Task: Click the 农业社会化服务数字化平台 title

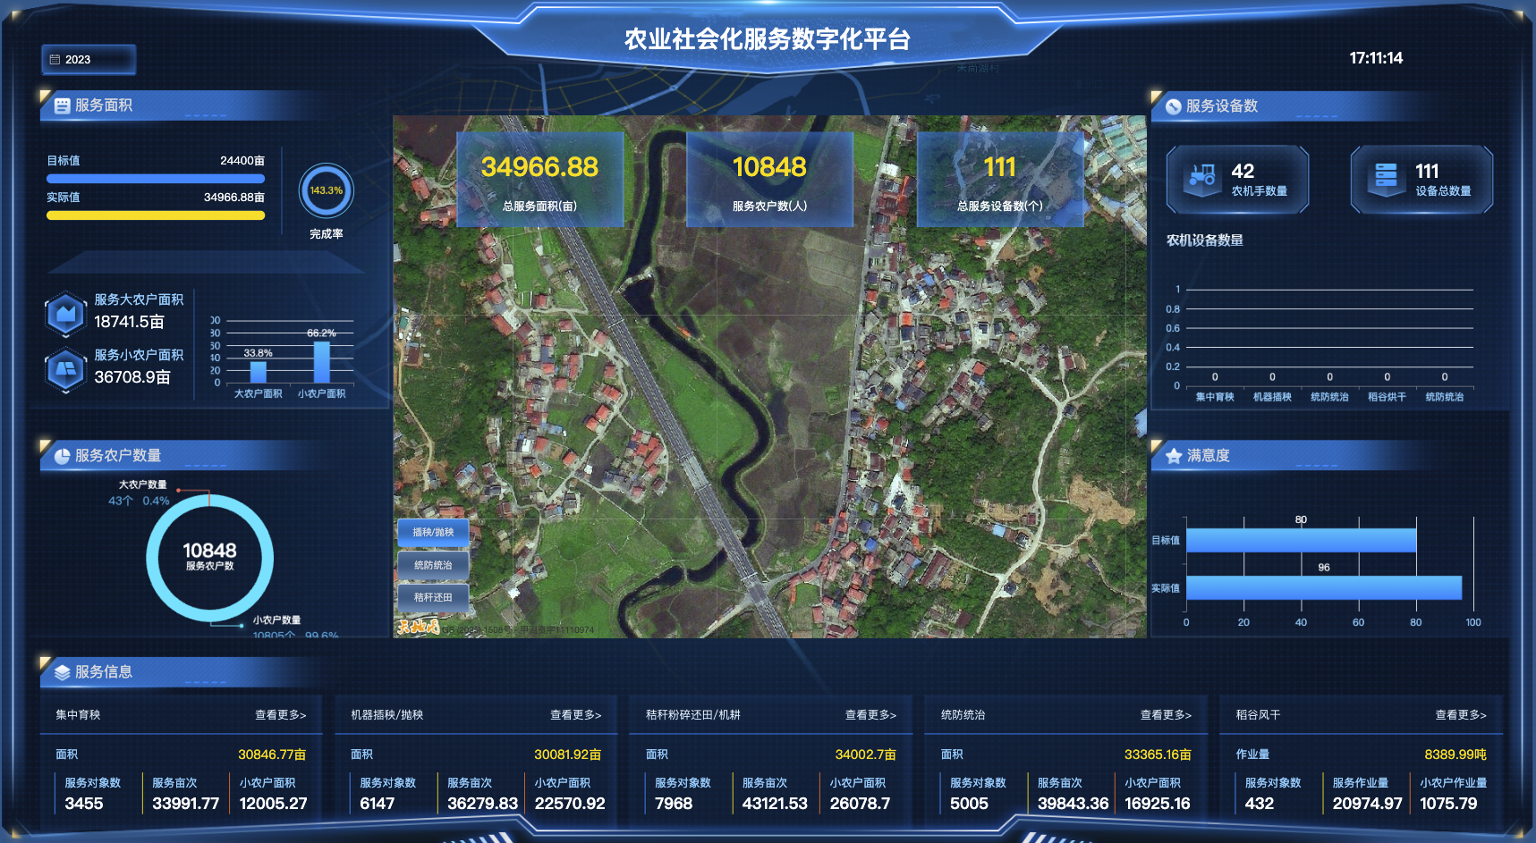Action: coord(768,39)
